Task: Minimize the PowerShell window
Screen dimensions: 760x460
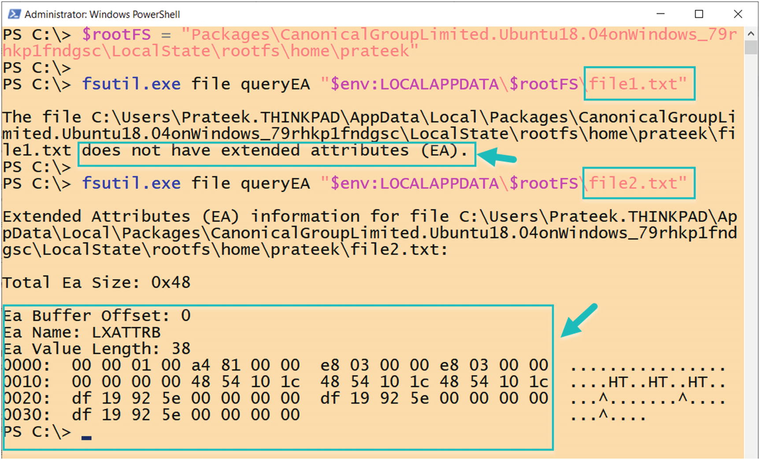Action: pyautogui.click(x=660, y=14)
